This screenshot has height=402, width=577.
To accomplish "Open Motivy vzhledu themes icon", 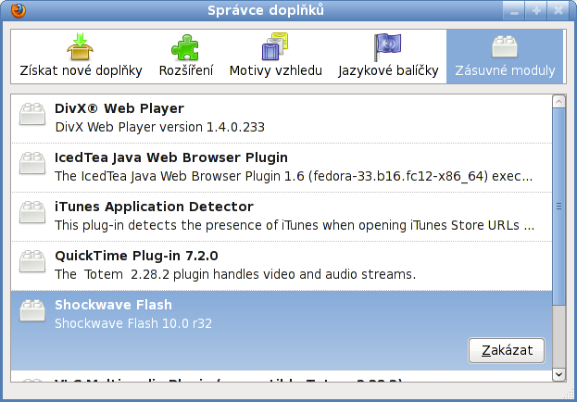I will point(275,47).
